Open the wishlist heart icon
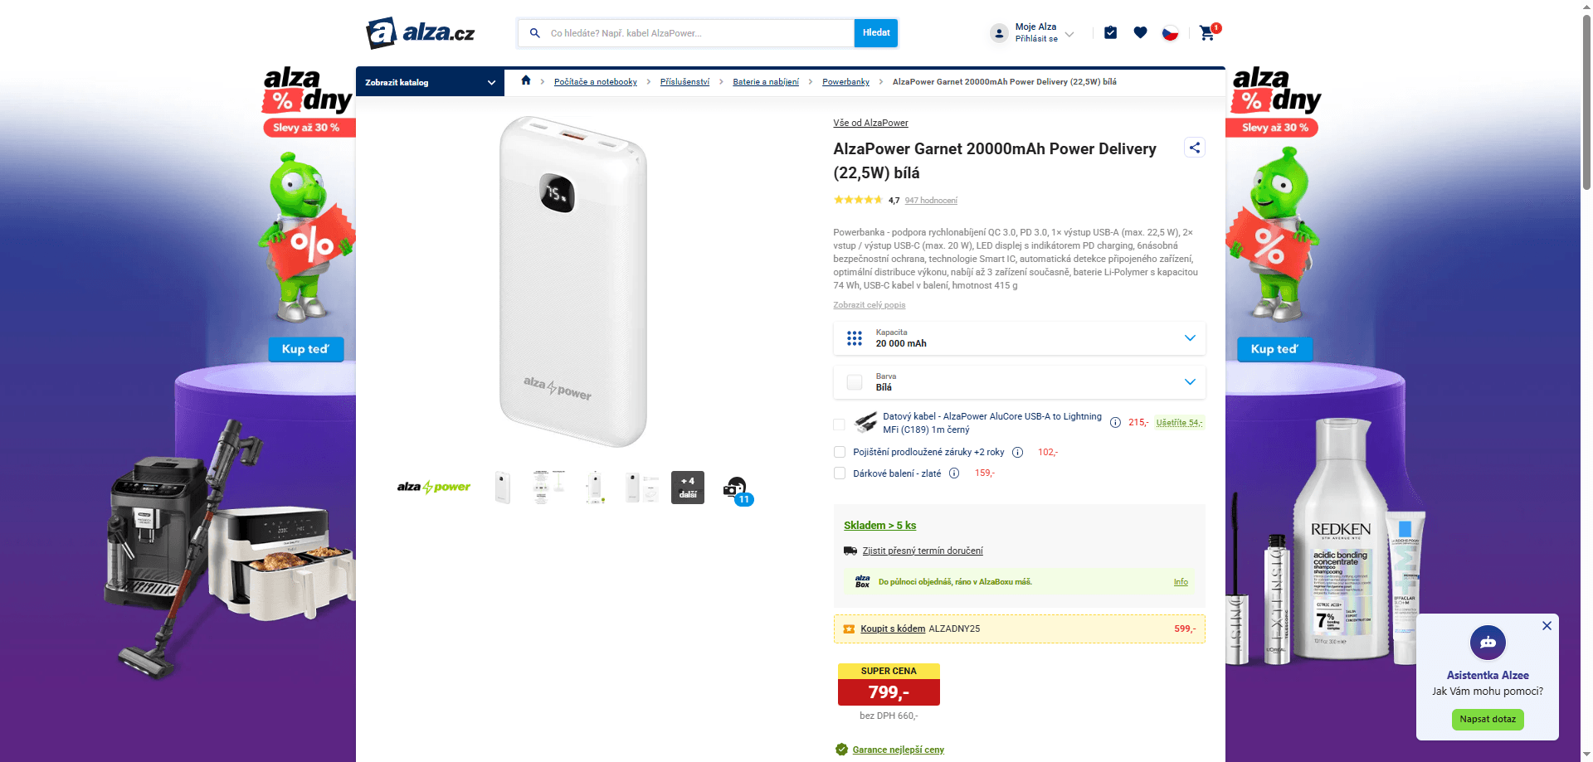Viewport: 1593px width, 762px height. pos(1140,32)
